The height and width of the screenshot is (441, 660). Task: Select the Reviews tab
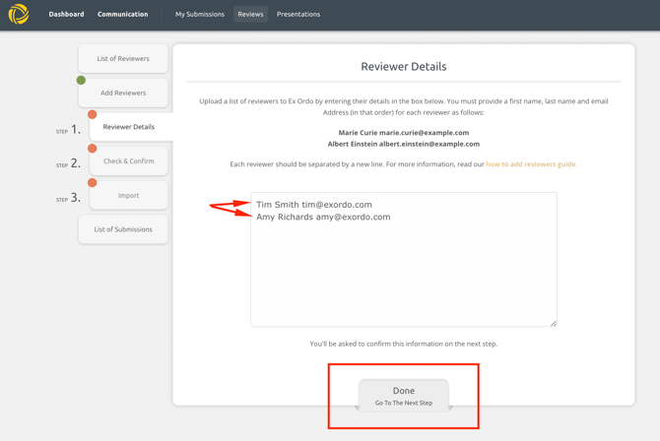(x=250, y=15)
